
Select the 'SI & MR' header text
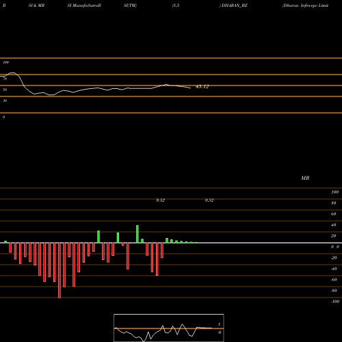click(x=36, y=5)
